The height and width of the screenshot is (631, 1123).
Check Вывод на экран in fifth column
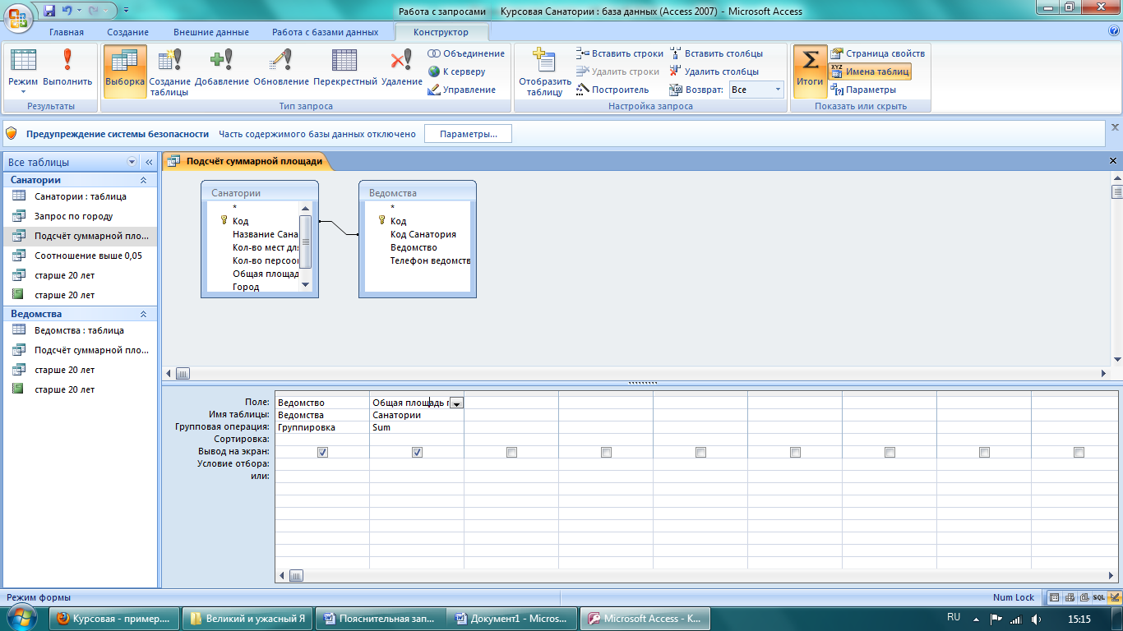(700, 452)
